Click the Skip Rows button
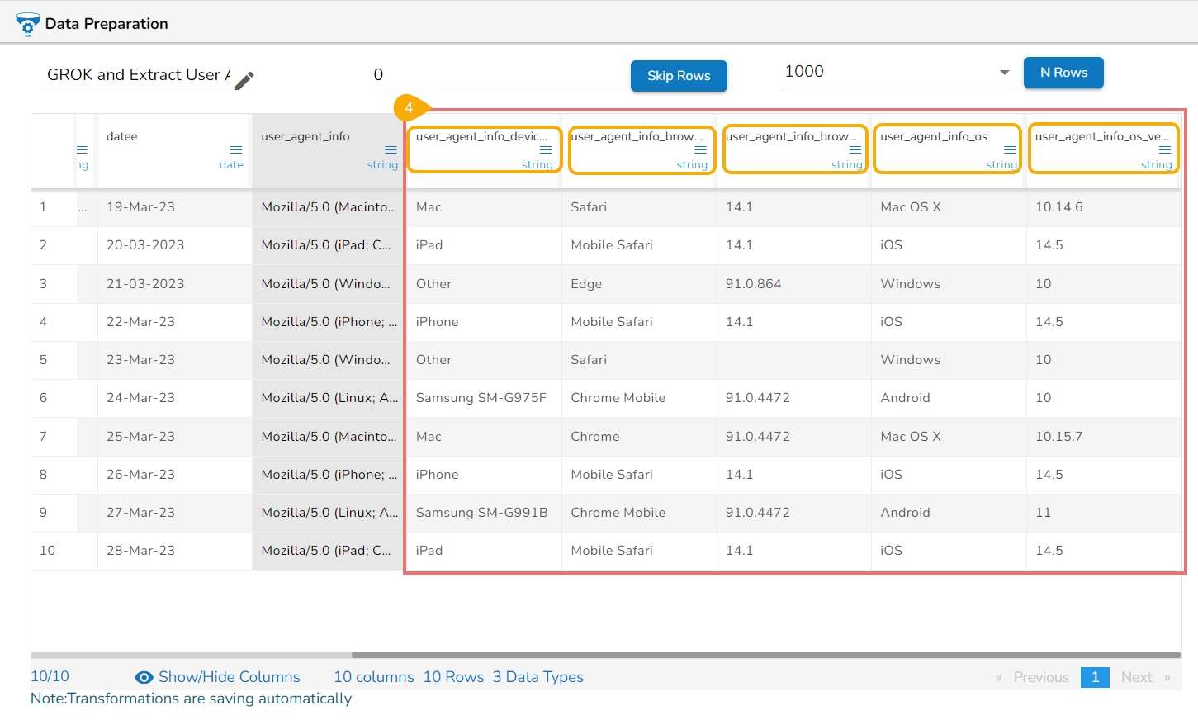 pyautogui.click(x=678, y=76)
